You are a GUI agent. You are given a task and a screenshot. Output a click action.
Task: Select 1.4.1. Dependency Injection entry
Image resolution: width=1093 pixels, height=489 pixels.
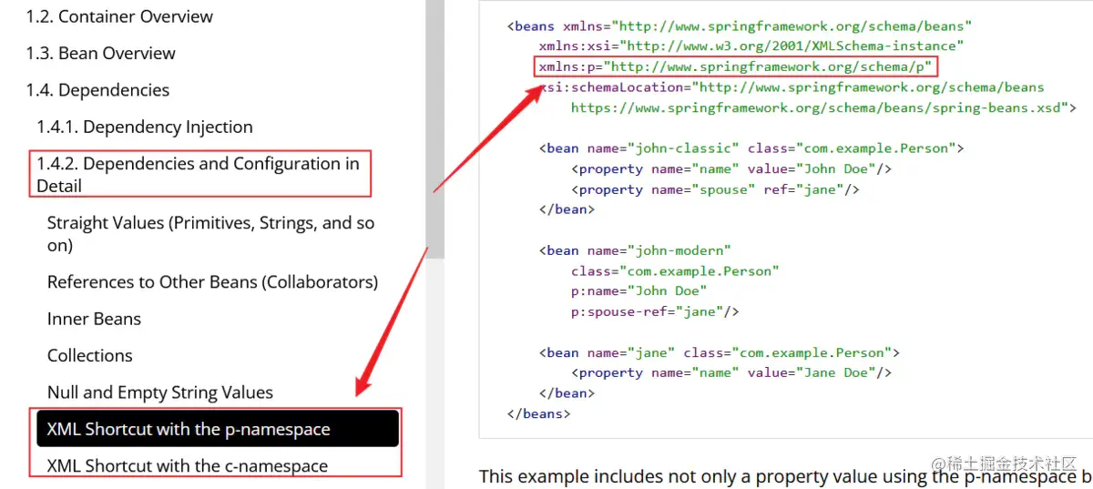click(145, 127)
